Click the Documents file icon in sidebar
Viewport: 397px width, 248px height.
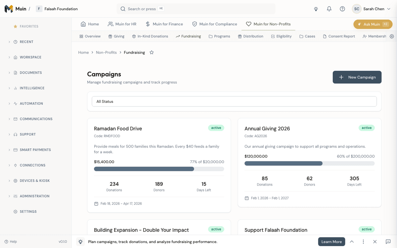click(x=15, y=73)
